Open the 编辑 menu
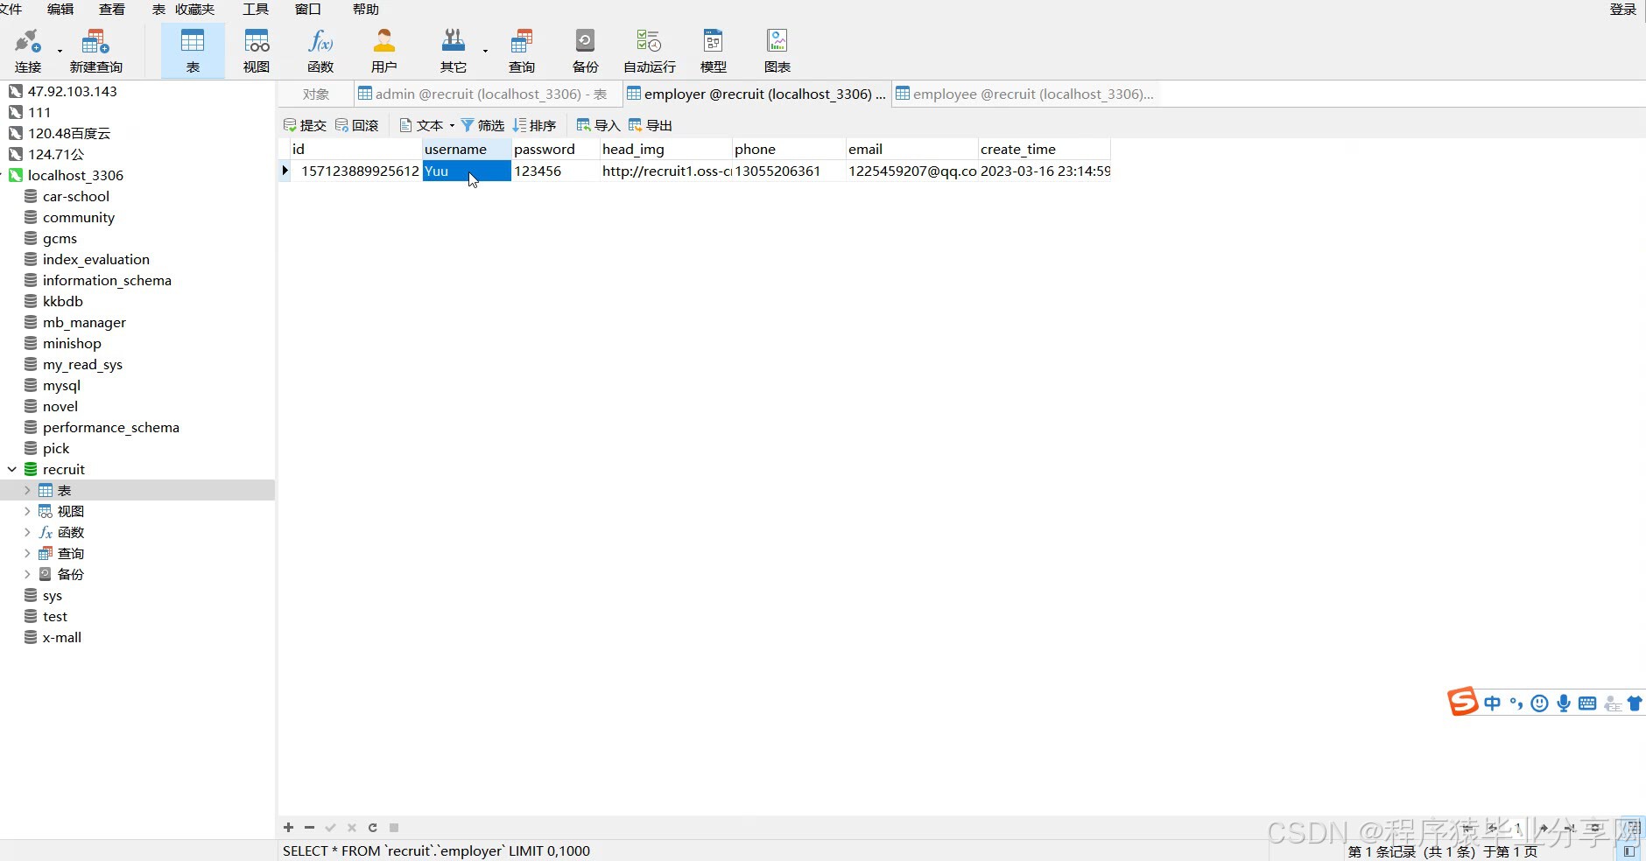 60,9
